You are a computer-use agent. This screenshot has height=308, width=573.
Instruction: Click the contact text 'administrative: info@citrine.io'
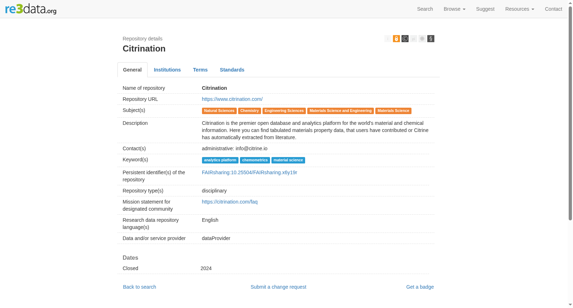coord(235,148)
